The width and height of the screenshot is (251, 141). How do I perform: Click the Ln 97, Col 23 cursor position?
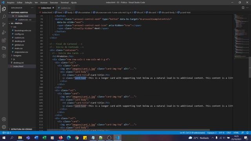coord(192,133)
